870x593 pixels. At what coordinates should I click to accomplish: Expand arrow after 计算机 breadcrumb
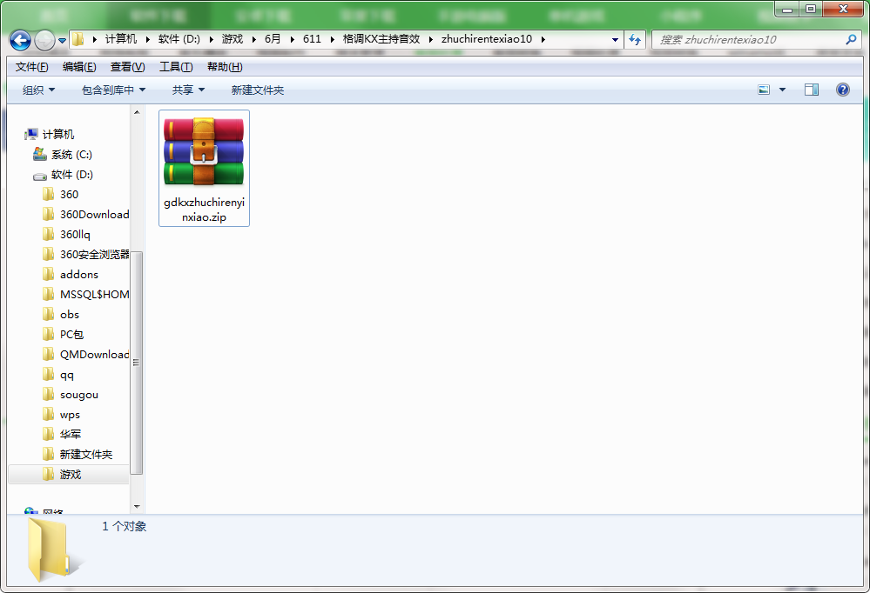coord(147,39)
